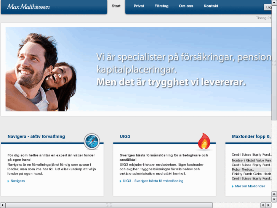Select the Start tab
The height and width of the screenshot is (208, 277).
pos(116,6)
